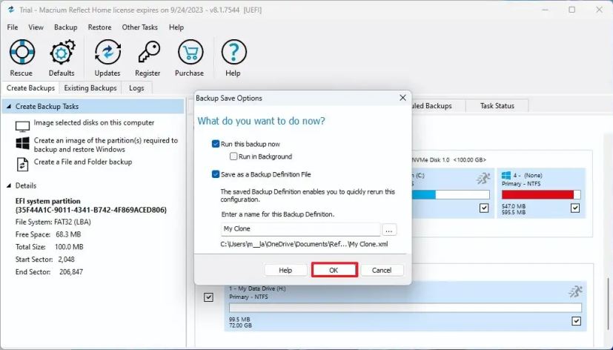Click the Free Space 68.3 MB value

coord(68,234)
